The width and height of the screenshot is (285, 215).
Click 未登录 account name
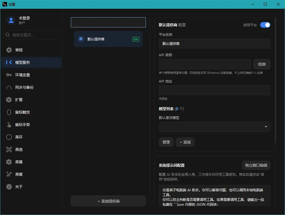[24, 18]
